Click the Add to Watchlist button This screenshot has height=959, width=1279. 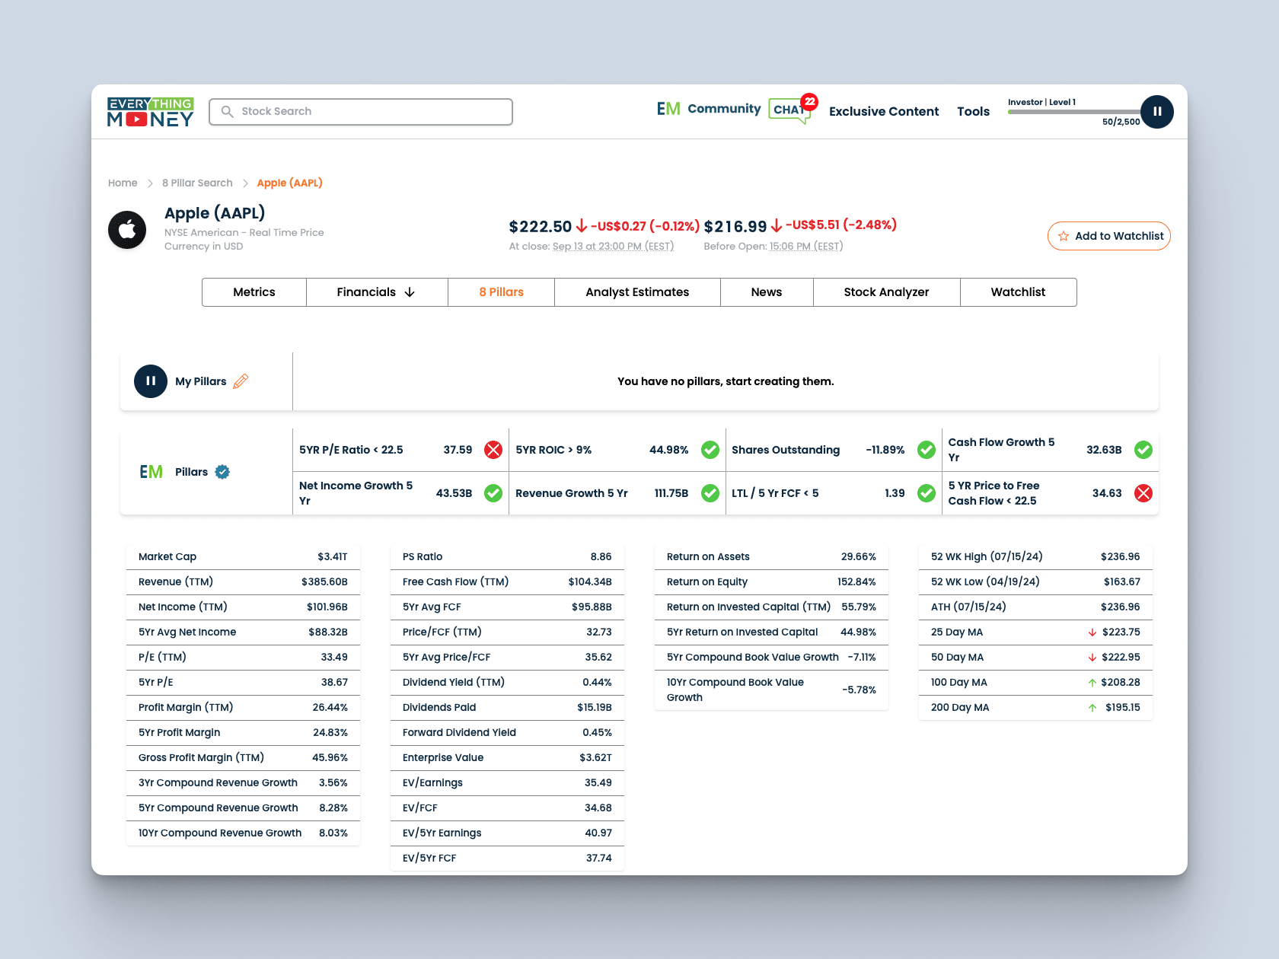(1109, 236)
